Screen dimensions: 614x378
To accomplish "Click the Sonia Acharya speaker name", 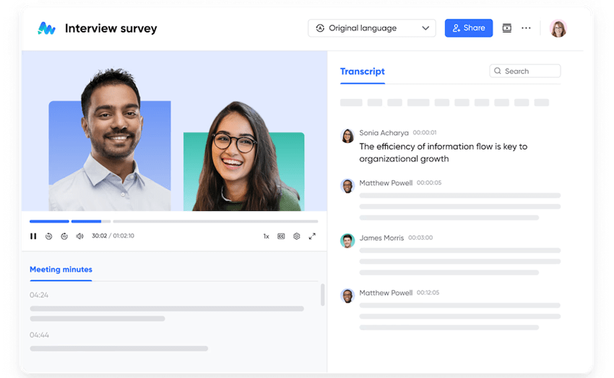I will coord(384,133).
